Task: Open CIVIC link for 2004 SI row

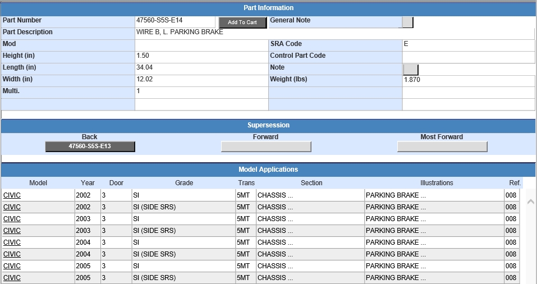Action: click(12, 242)
